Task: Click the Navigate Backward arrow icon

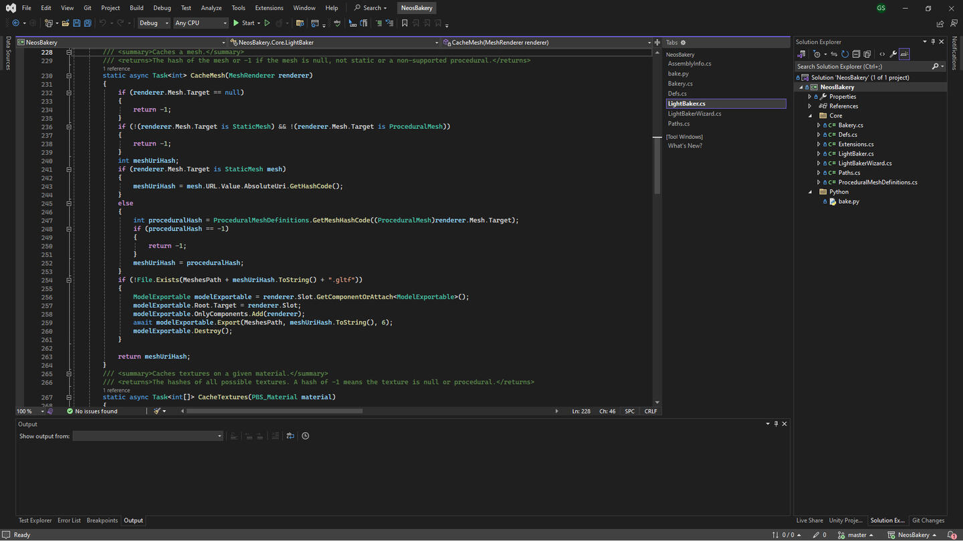Action: (x=16, y=23)
